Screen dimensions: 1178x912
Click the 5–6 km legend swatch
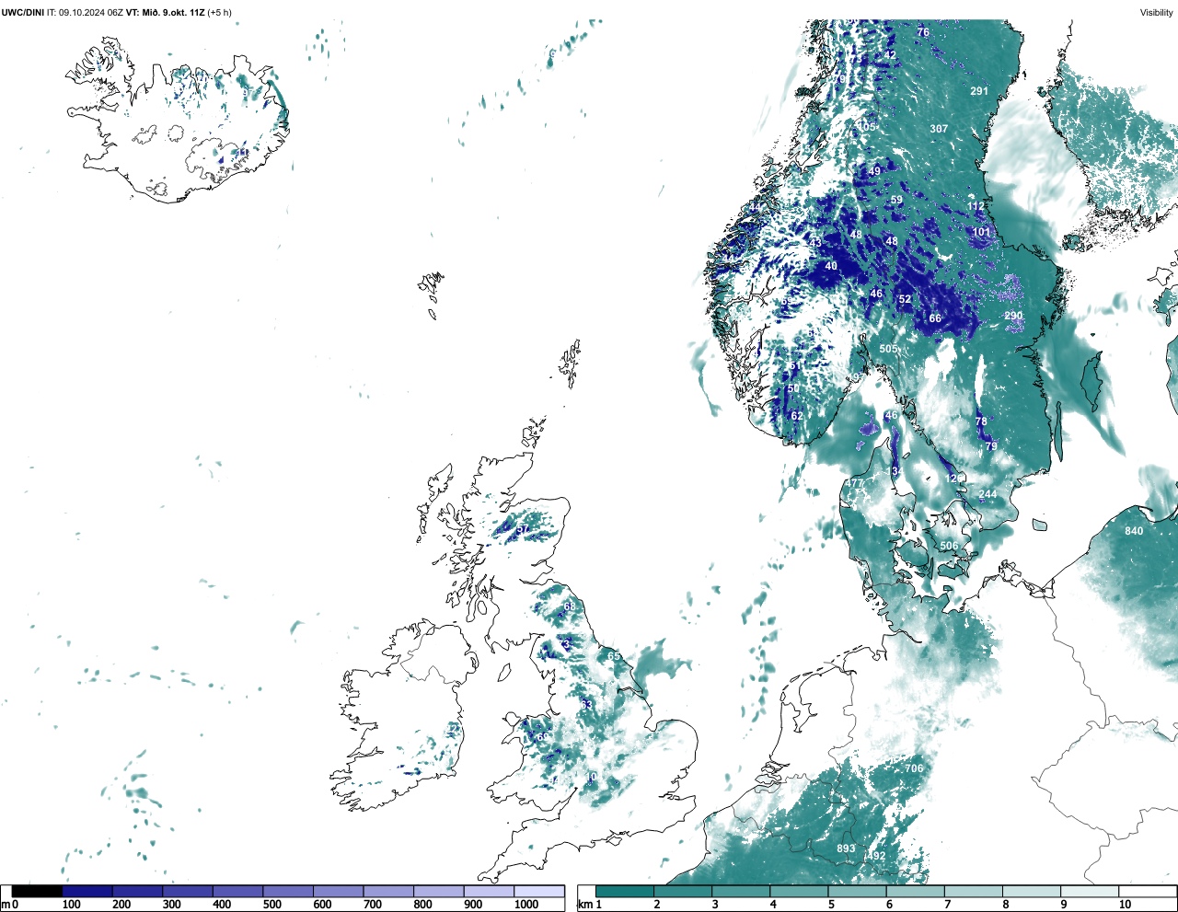coord(857,892)
